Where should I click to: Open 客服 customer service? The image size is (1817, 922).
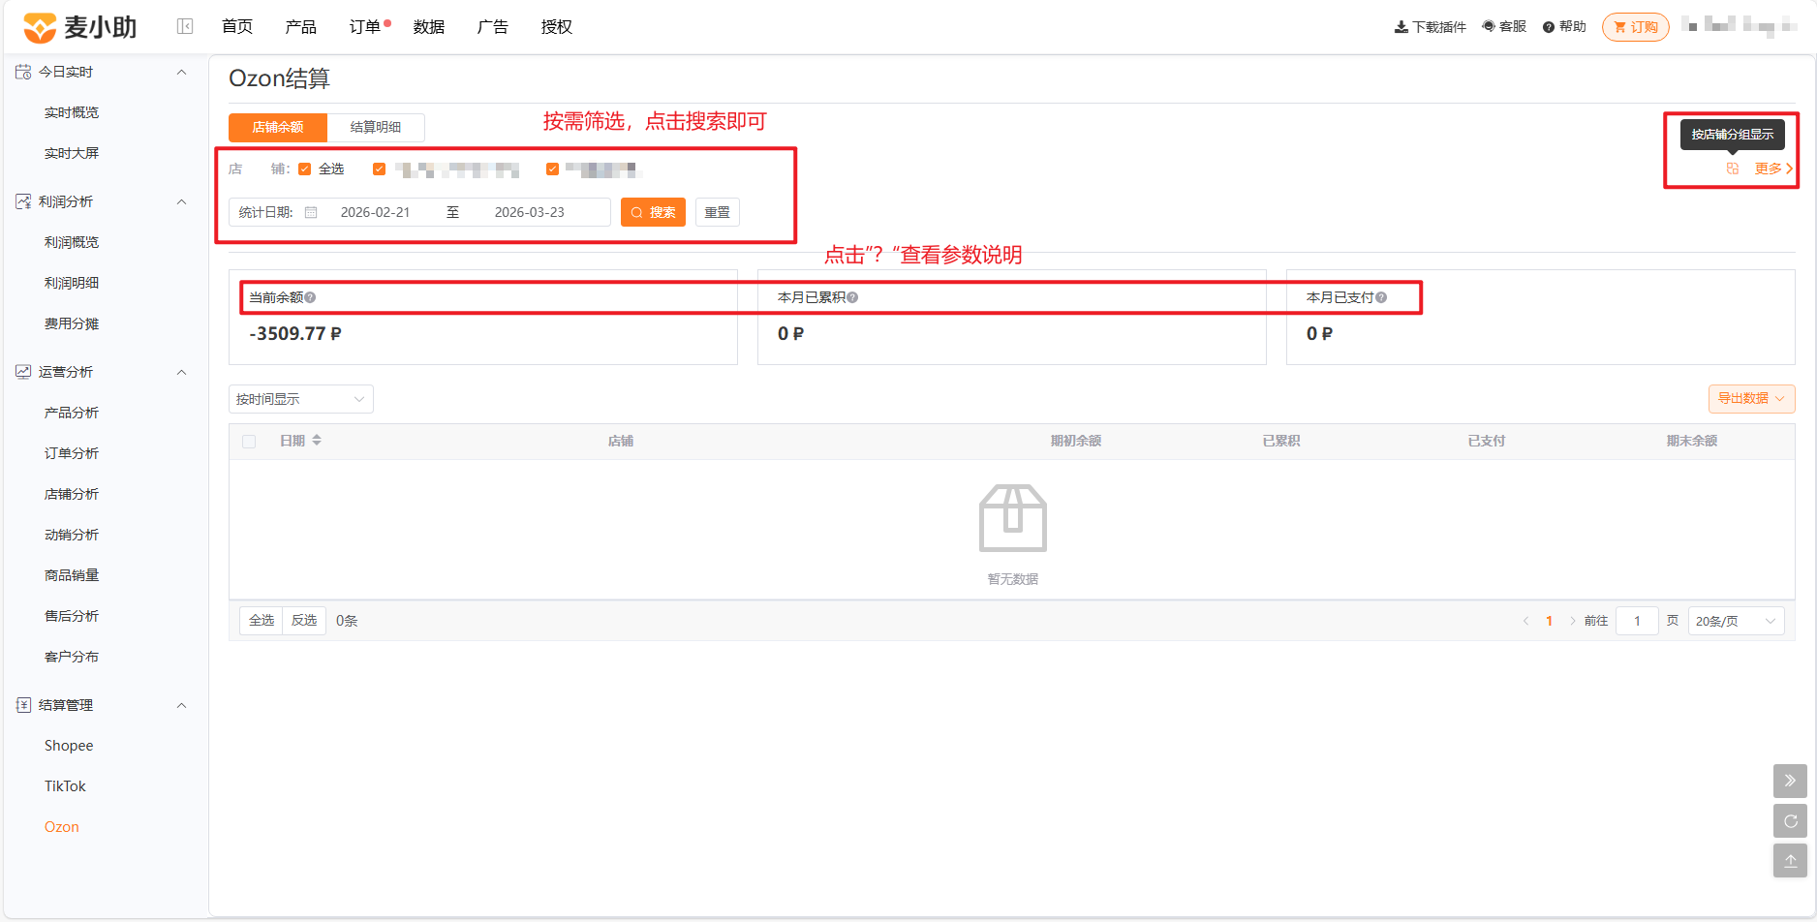click(1503, 27)
